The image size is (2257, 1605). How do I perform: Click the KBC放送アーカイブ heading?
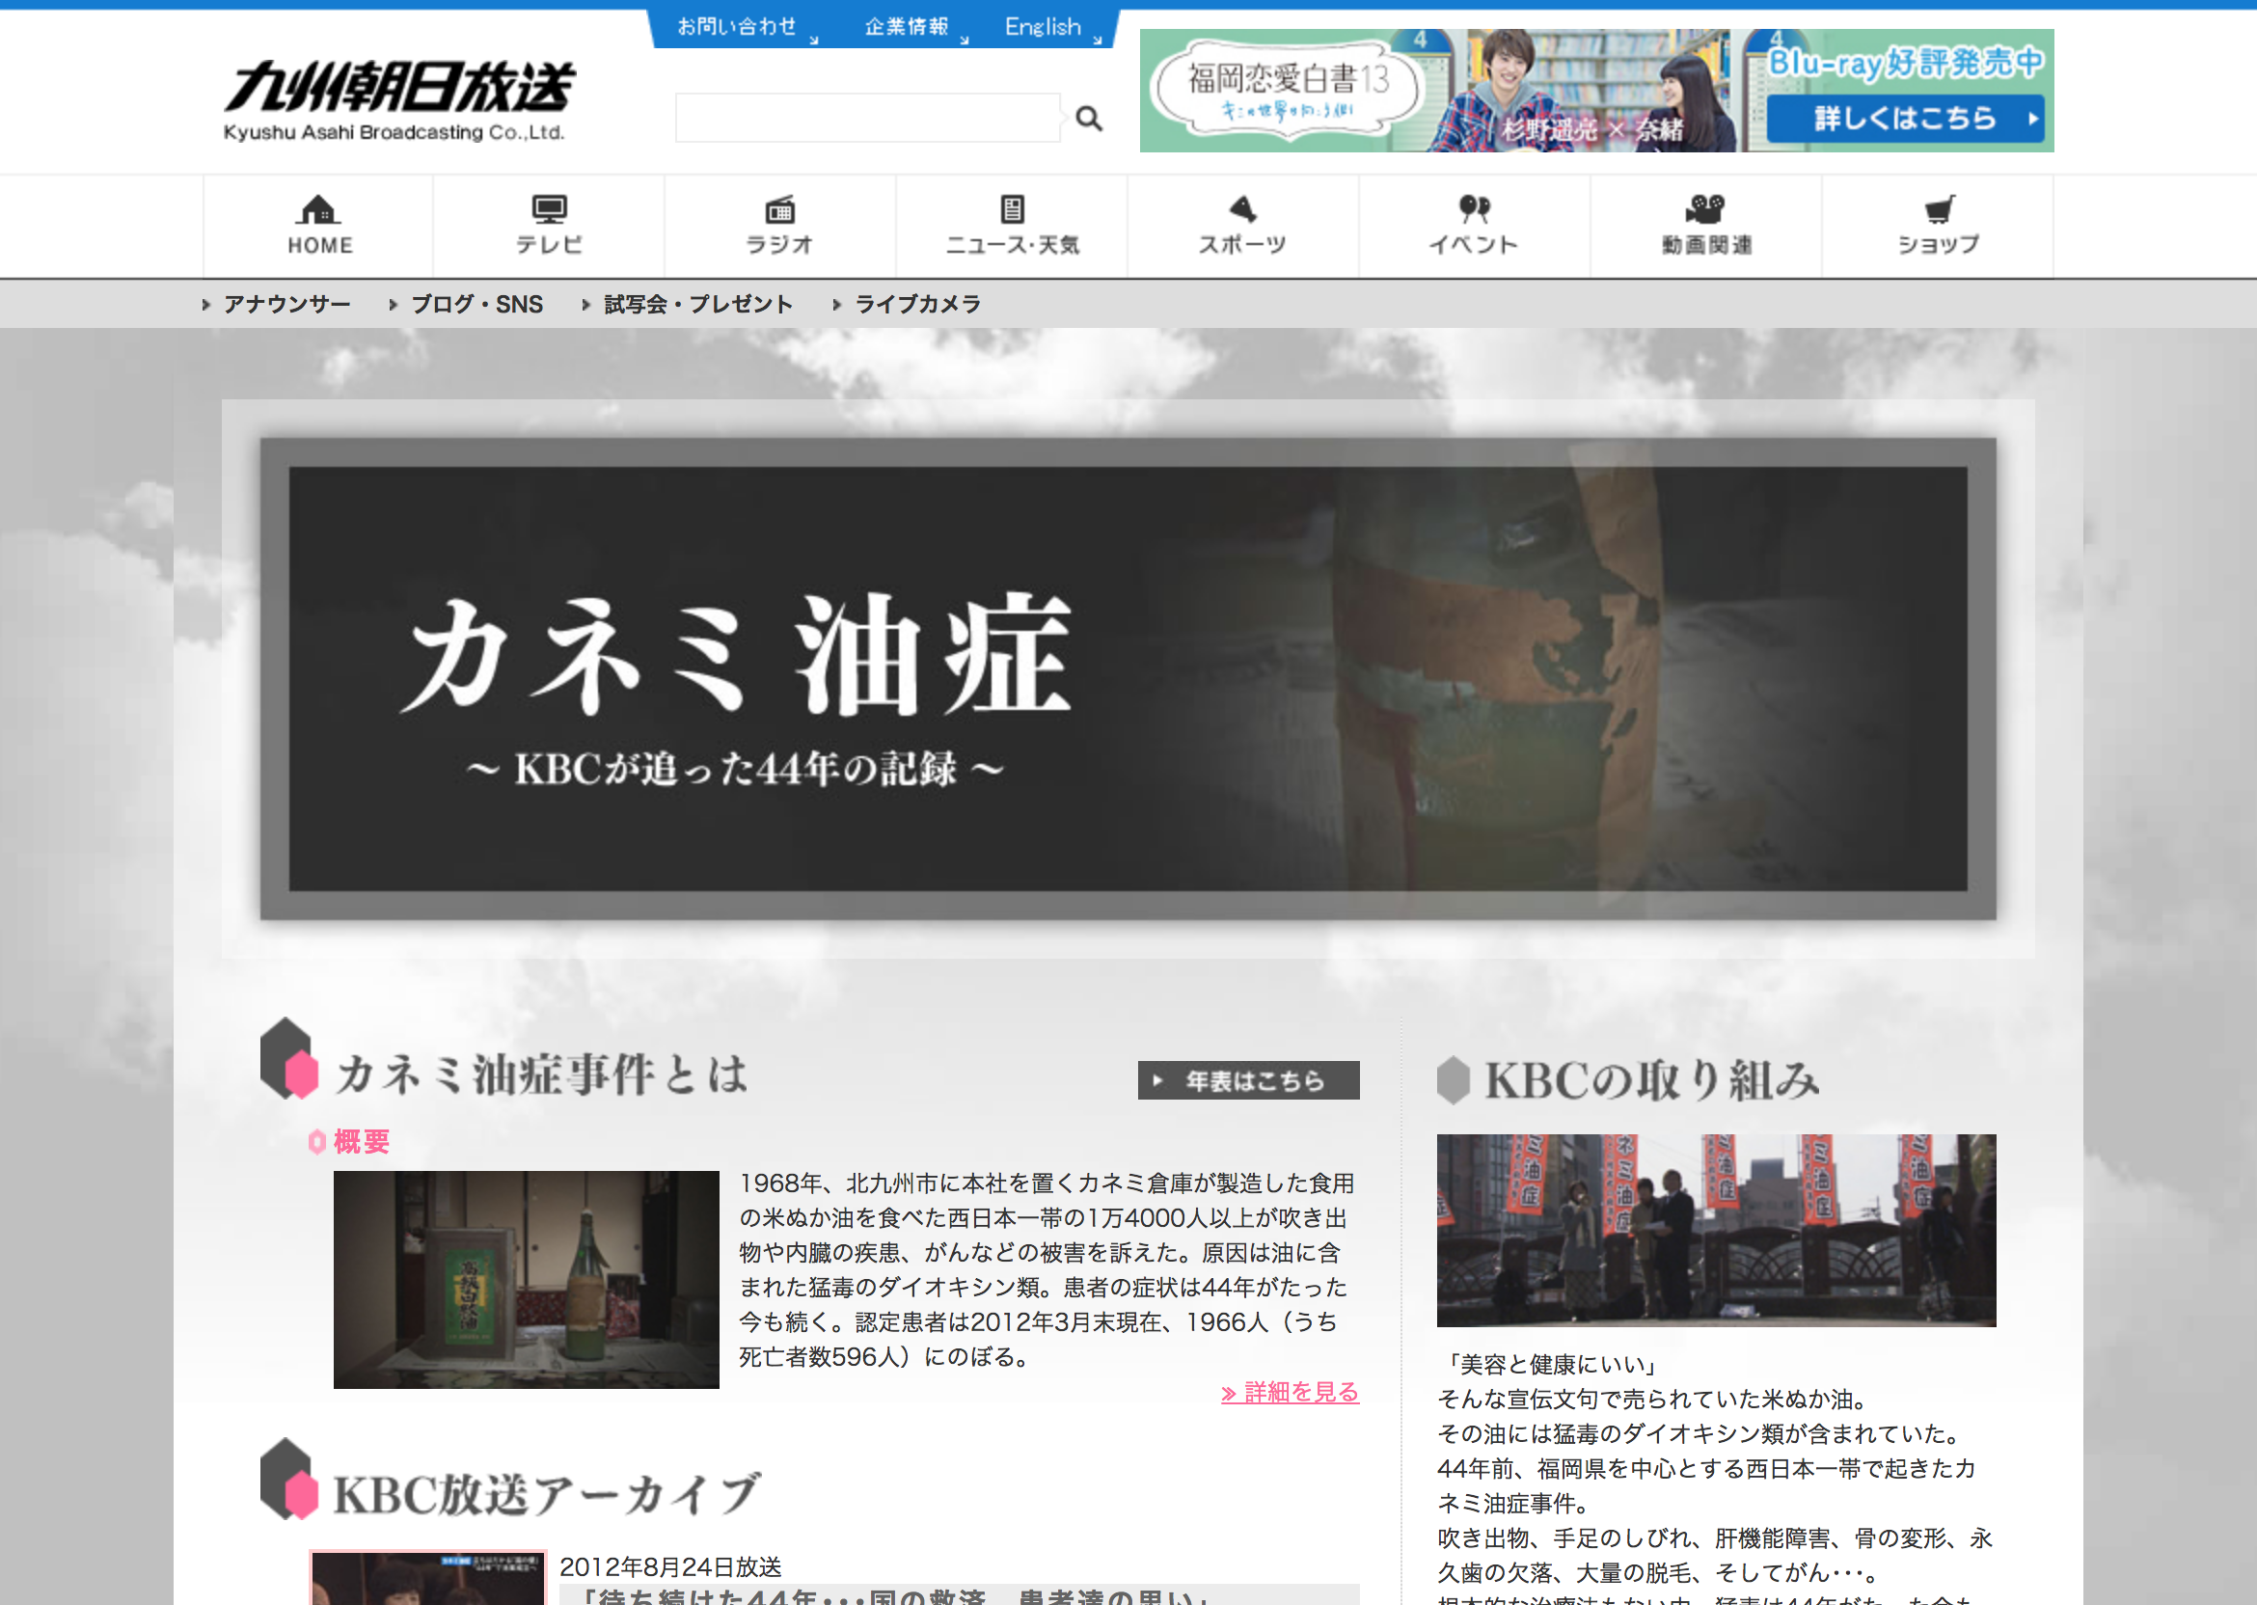[x=547, y=1494]
